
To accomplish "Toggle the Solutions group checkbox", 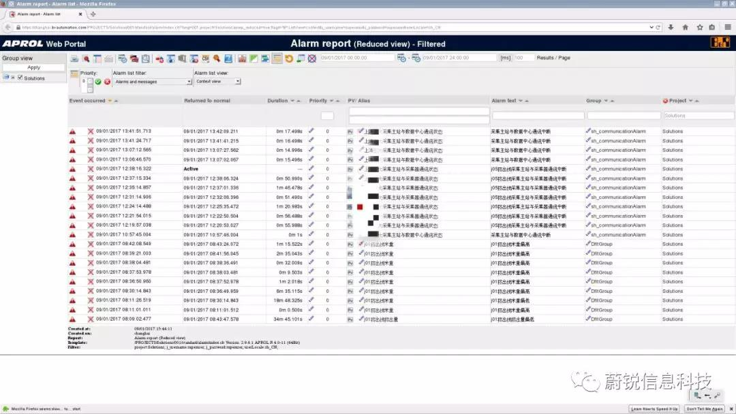I will tap(20, 78).
